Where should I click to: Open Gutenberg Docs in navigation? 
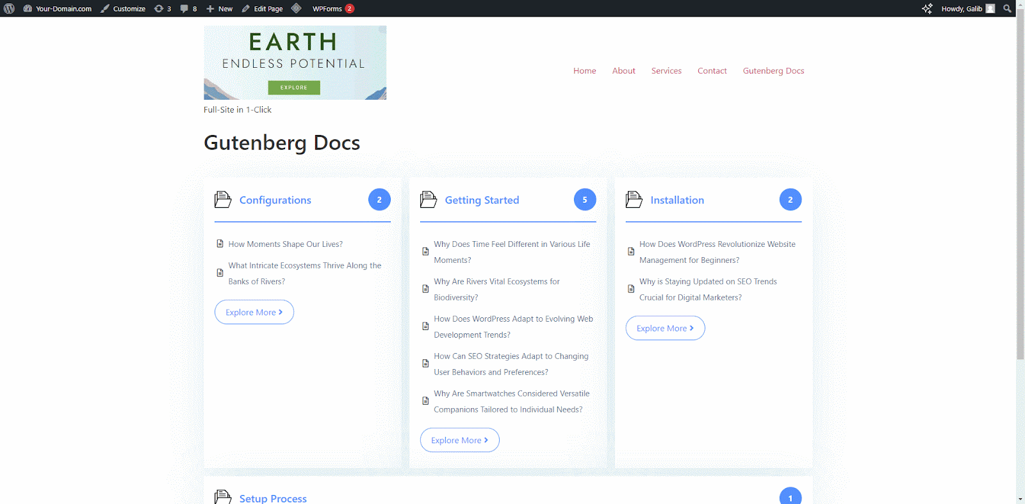click(773, 70)
